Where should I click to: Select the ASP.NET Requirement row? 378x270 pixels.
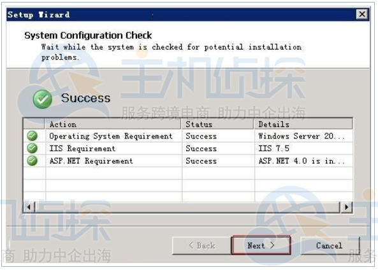coord(188,161)
